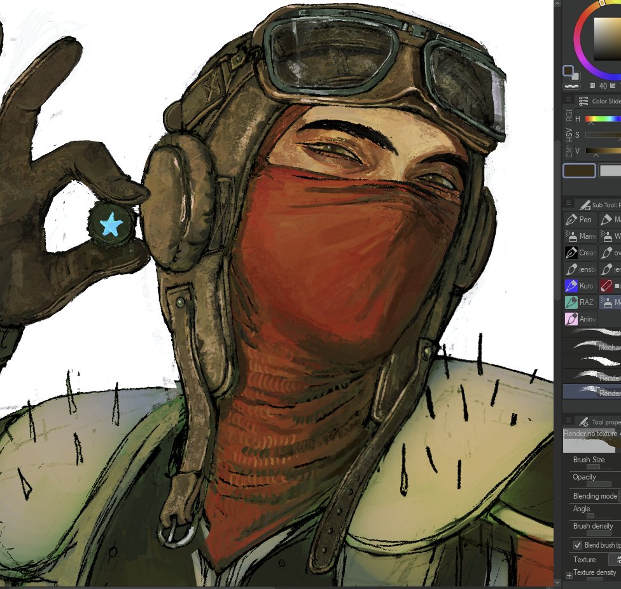Choose the Anima pink brush sub tool
This screenshot has width=621, height=589.
click(580, 319)
